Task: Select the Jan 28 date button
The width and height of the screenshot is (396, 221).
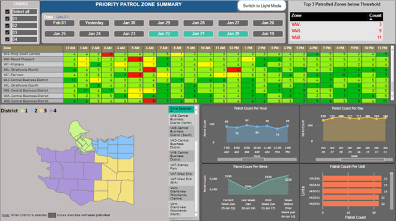Action: click(198, 23)
